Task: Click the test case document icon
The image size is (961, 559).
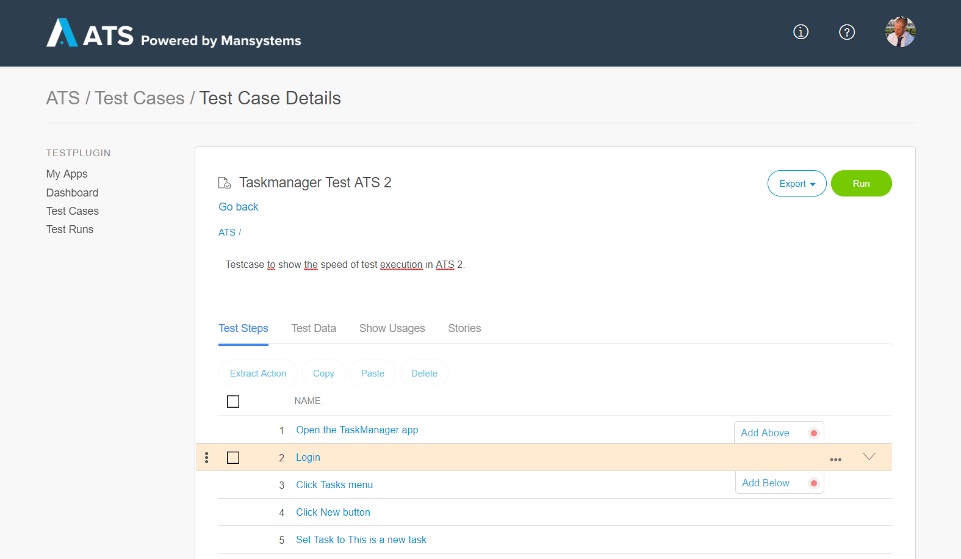Action: coord(225,182)
